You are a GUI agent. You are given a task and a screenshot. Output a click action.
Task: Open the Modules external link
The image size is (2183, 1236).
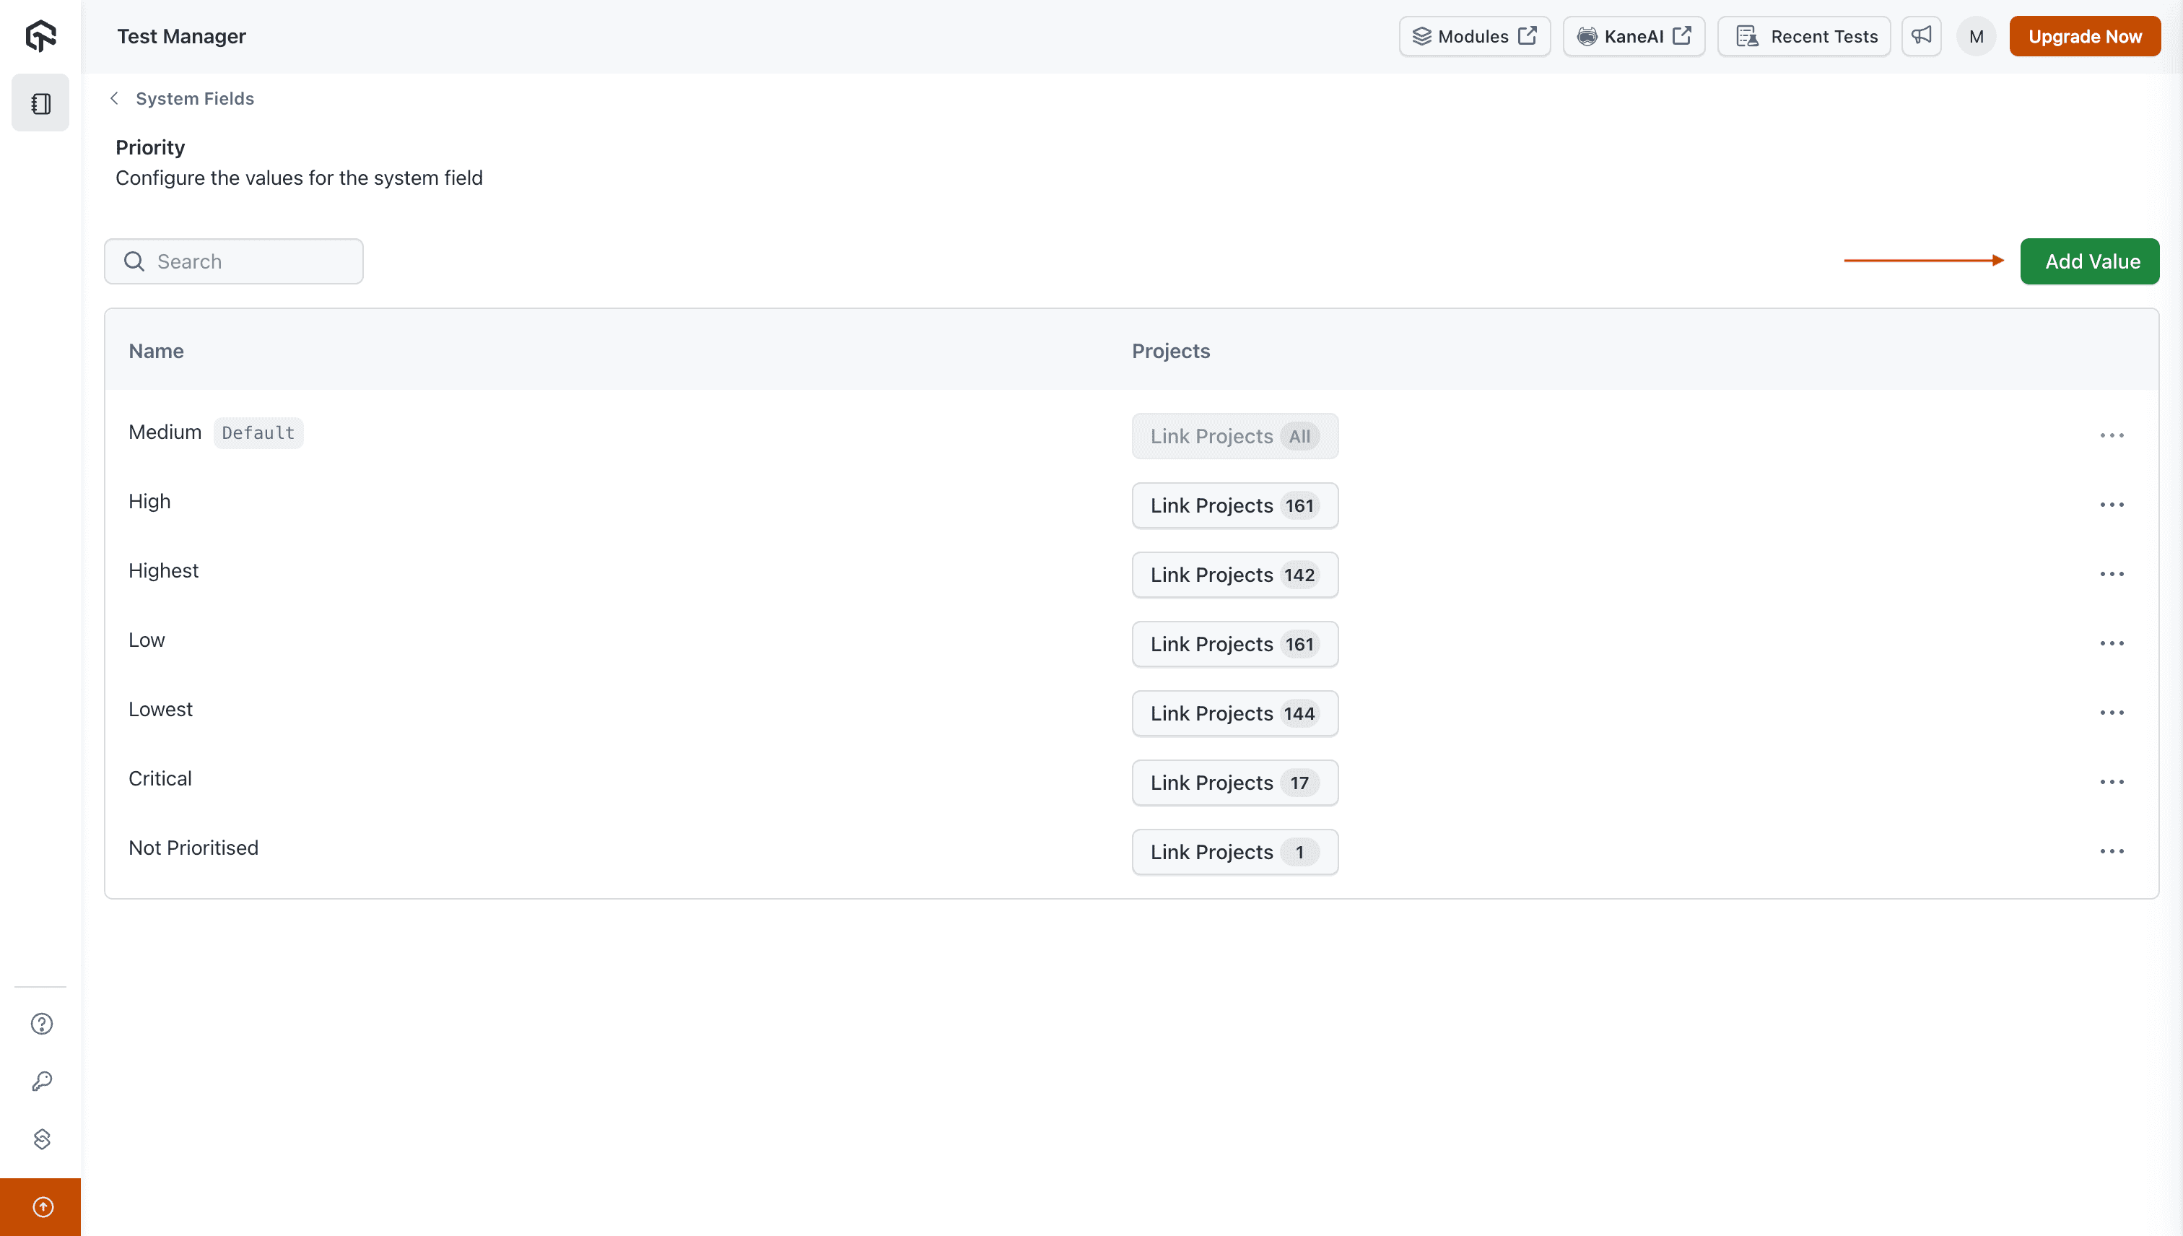pos(1474,37)
